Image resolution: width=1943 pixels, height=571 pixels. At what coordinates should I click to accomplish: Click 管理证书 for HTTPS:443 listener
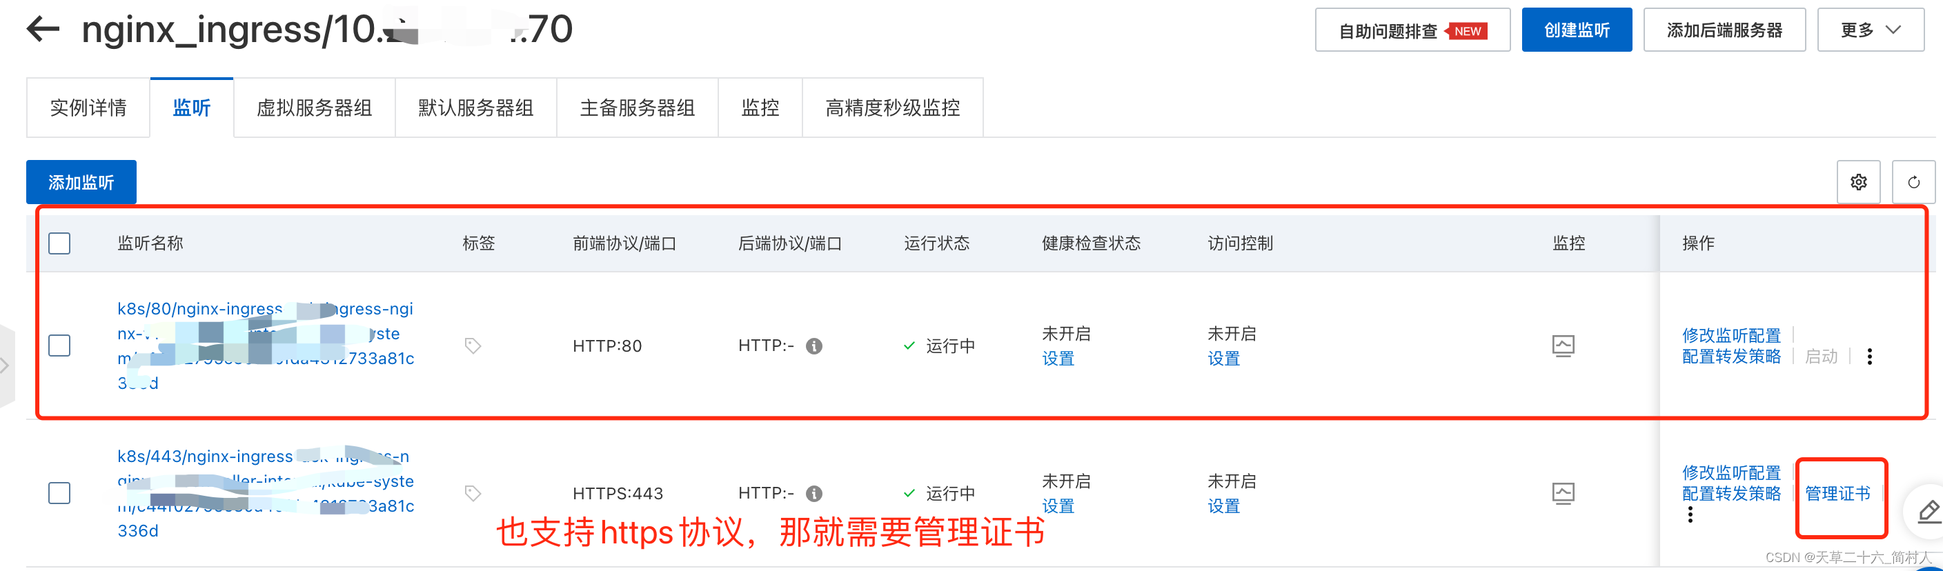tap(1838, 493)
